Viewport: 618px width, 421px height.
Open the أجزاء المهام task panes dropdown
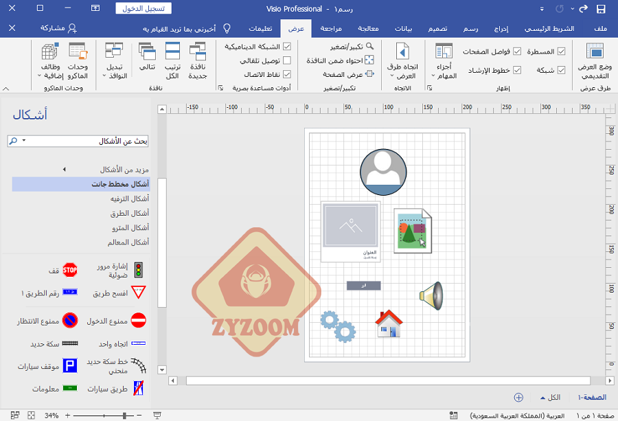pos(444,61)
